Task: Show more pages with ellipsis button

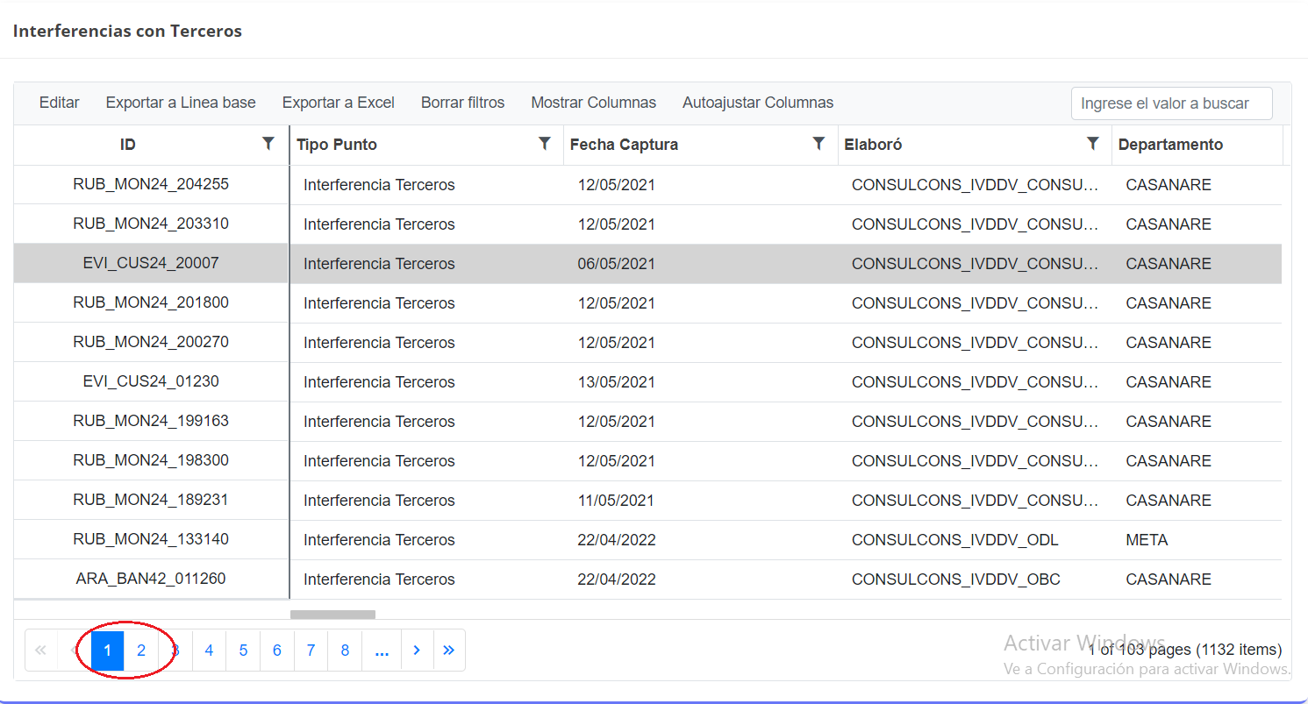Action: click(x=382, y=650)
